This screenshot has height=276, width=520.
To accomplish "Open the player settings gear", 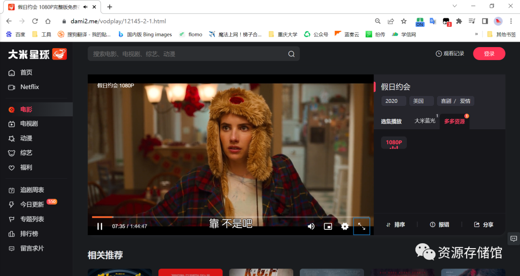I will [x=345, y=226].
